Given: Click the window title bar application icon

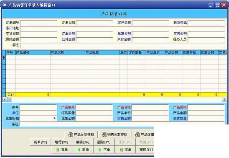Looking at the screenshot, I should pyautogui.click(x=5, y=5).
